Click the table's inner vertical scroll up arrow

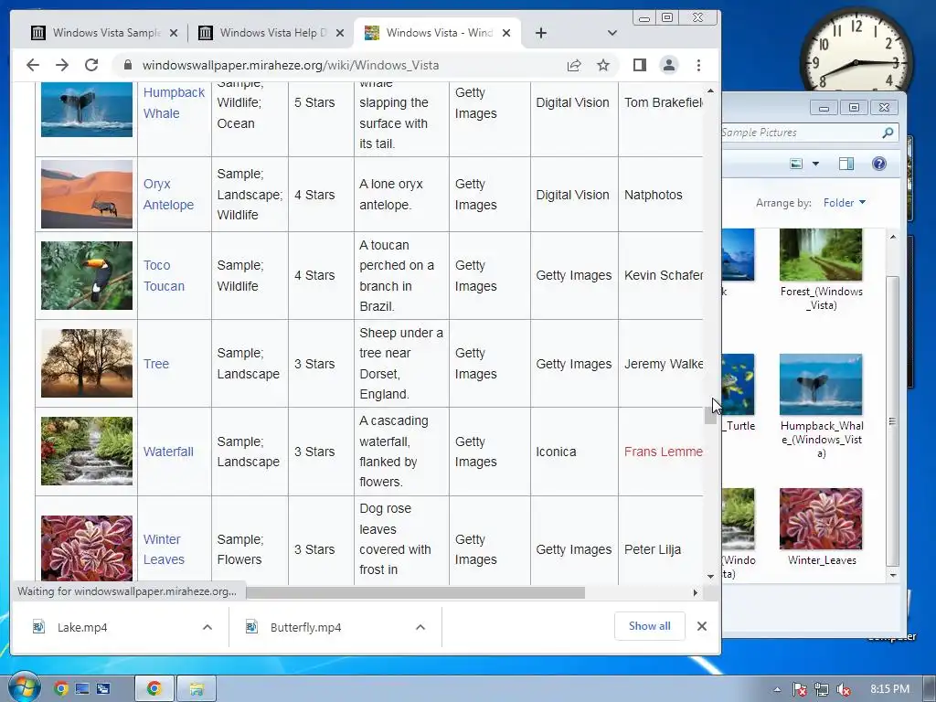[x=710, y=90]
